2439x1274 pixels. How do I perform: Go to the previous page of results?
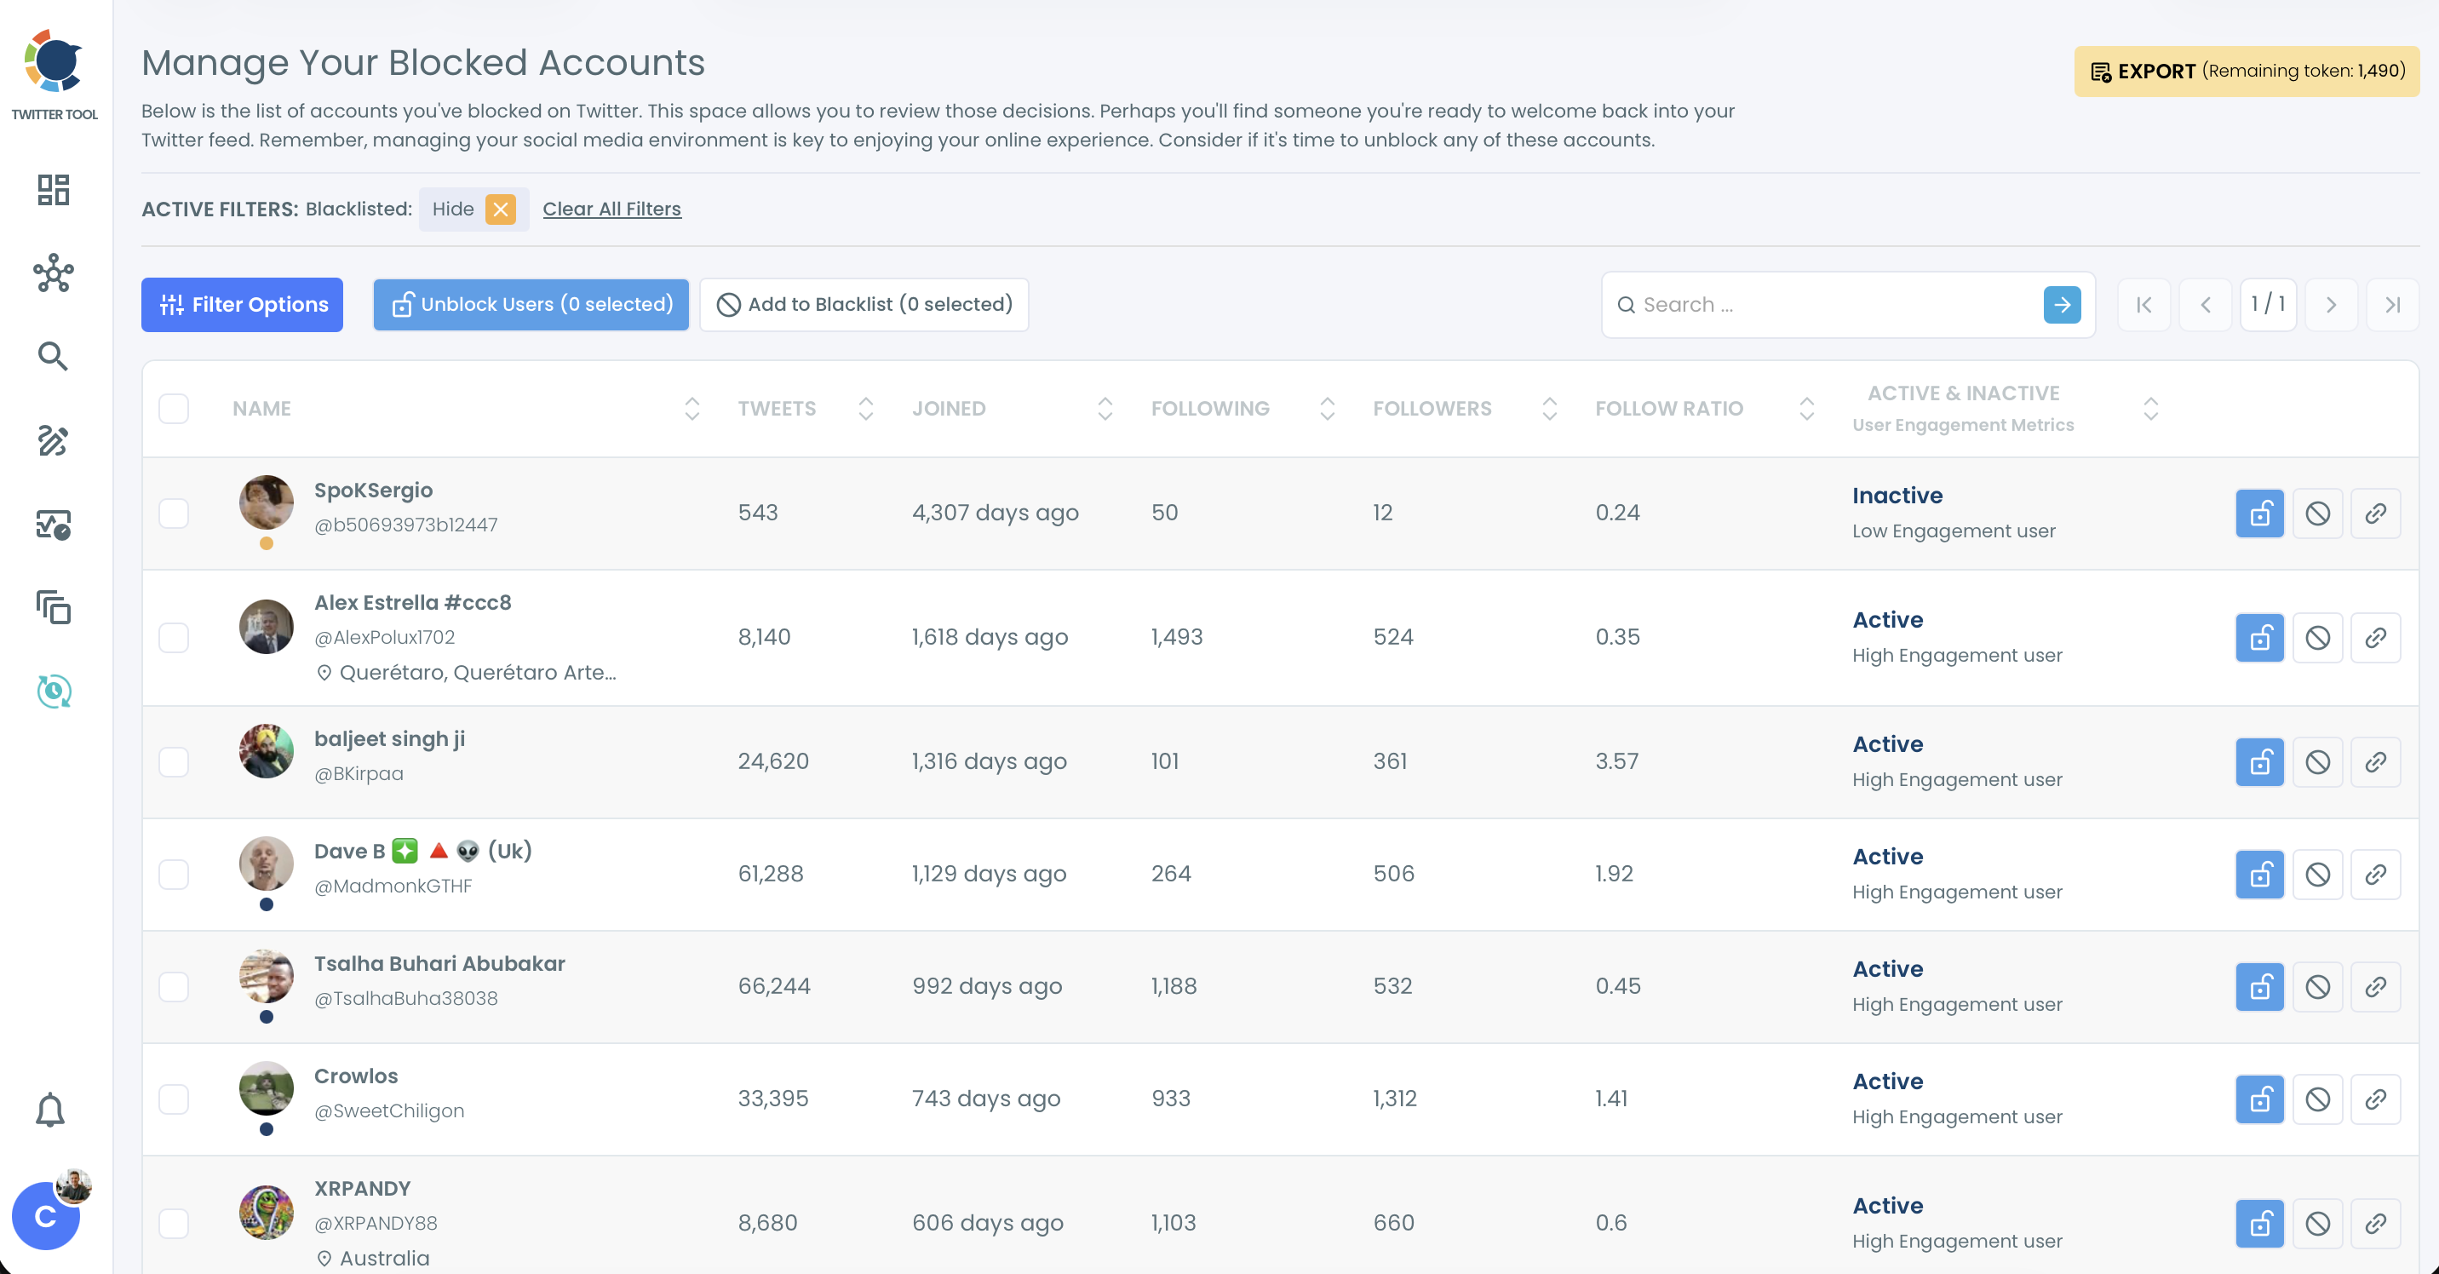[2206, 305]
